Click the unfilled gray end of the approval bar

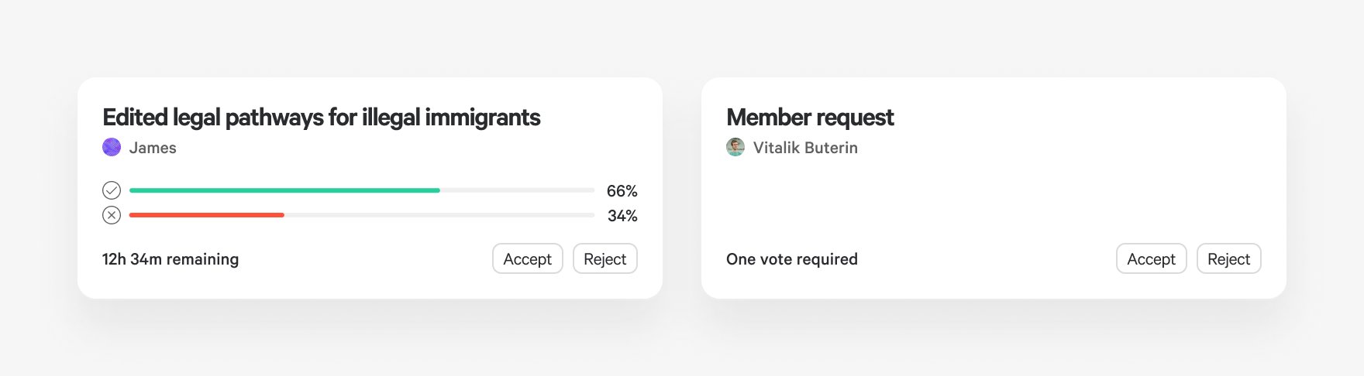(517, 190)
